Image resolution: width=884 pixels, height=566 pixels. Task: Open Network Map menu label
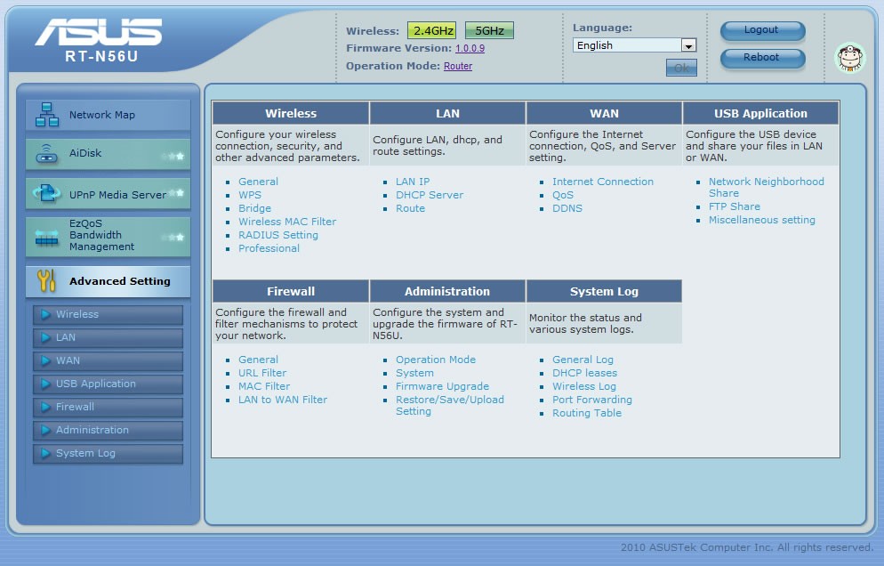pyautogui.click(x=102, y=115)
